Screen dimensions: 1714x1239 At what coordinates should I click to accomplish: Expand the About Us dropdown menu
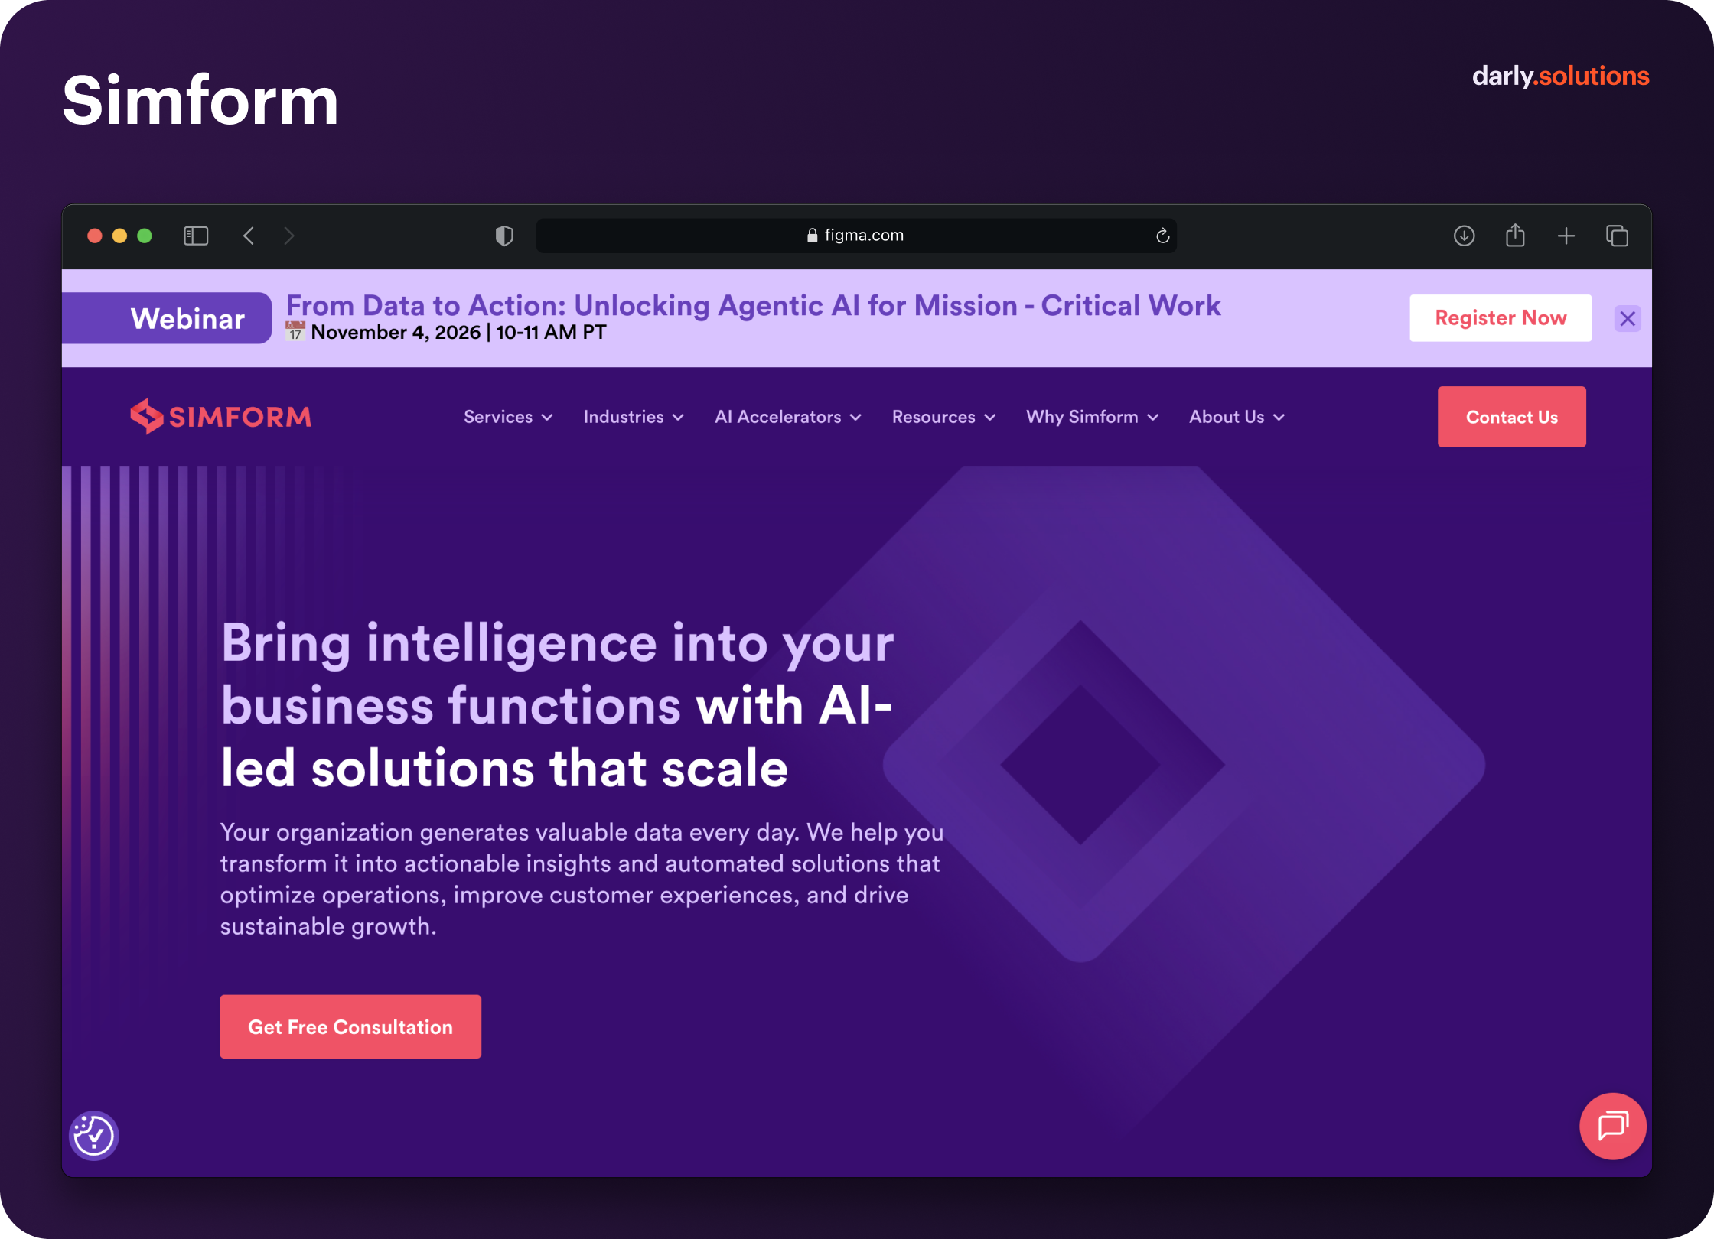click(x=1237, y=417)
